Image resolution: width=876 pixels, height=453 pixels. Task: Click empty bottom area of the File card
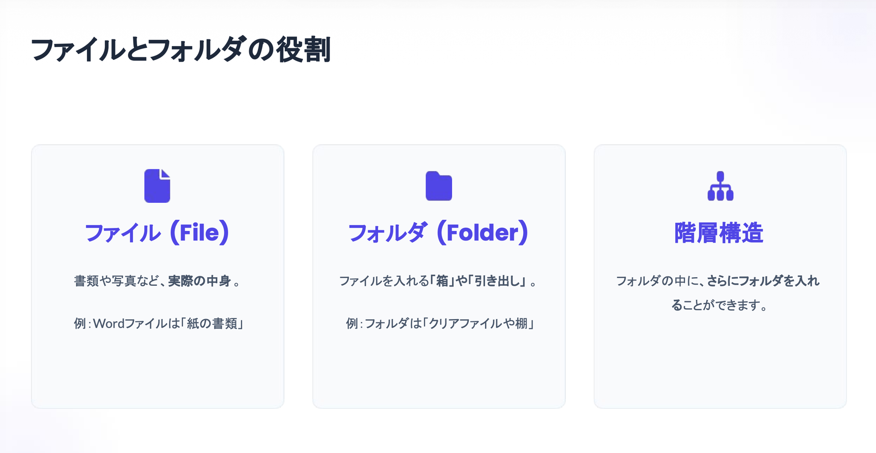click(157, 372)
